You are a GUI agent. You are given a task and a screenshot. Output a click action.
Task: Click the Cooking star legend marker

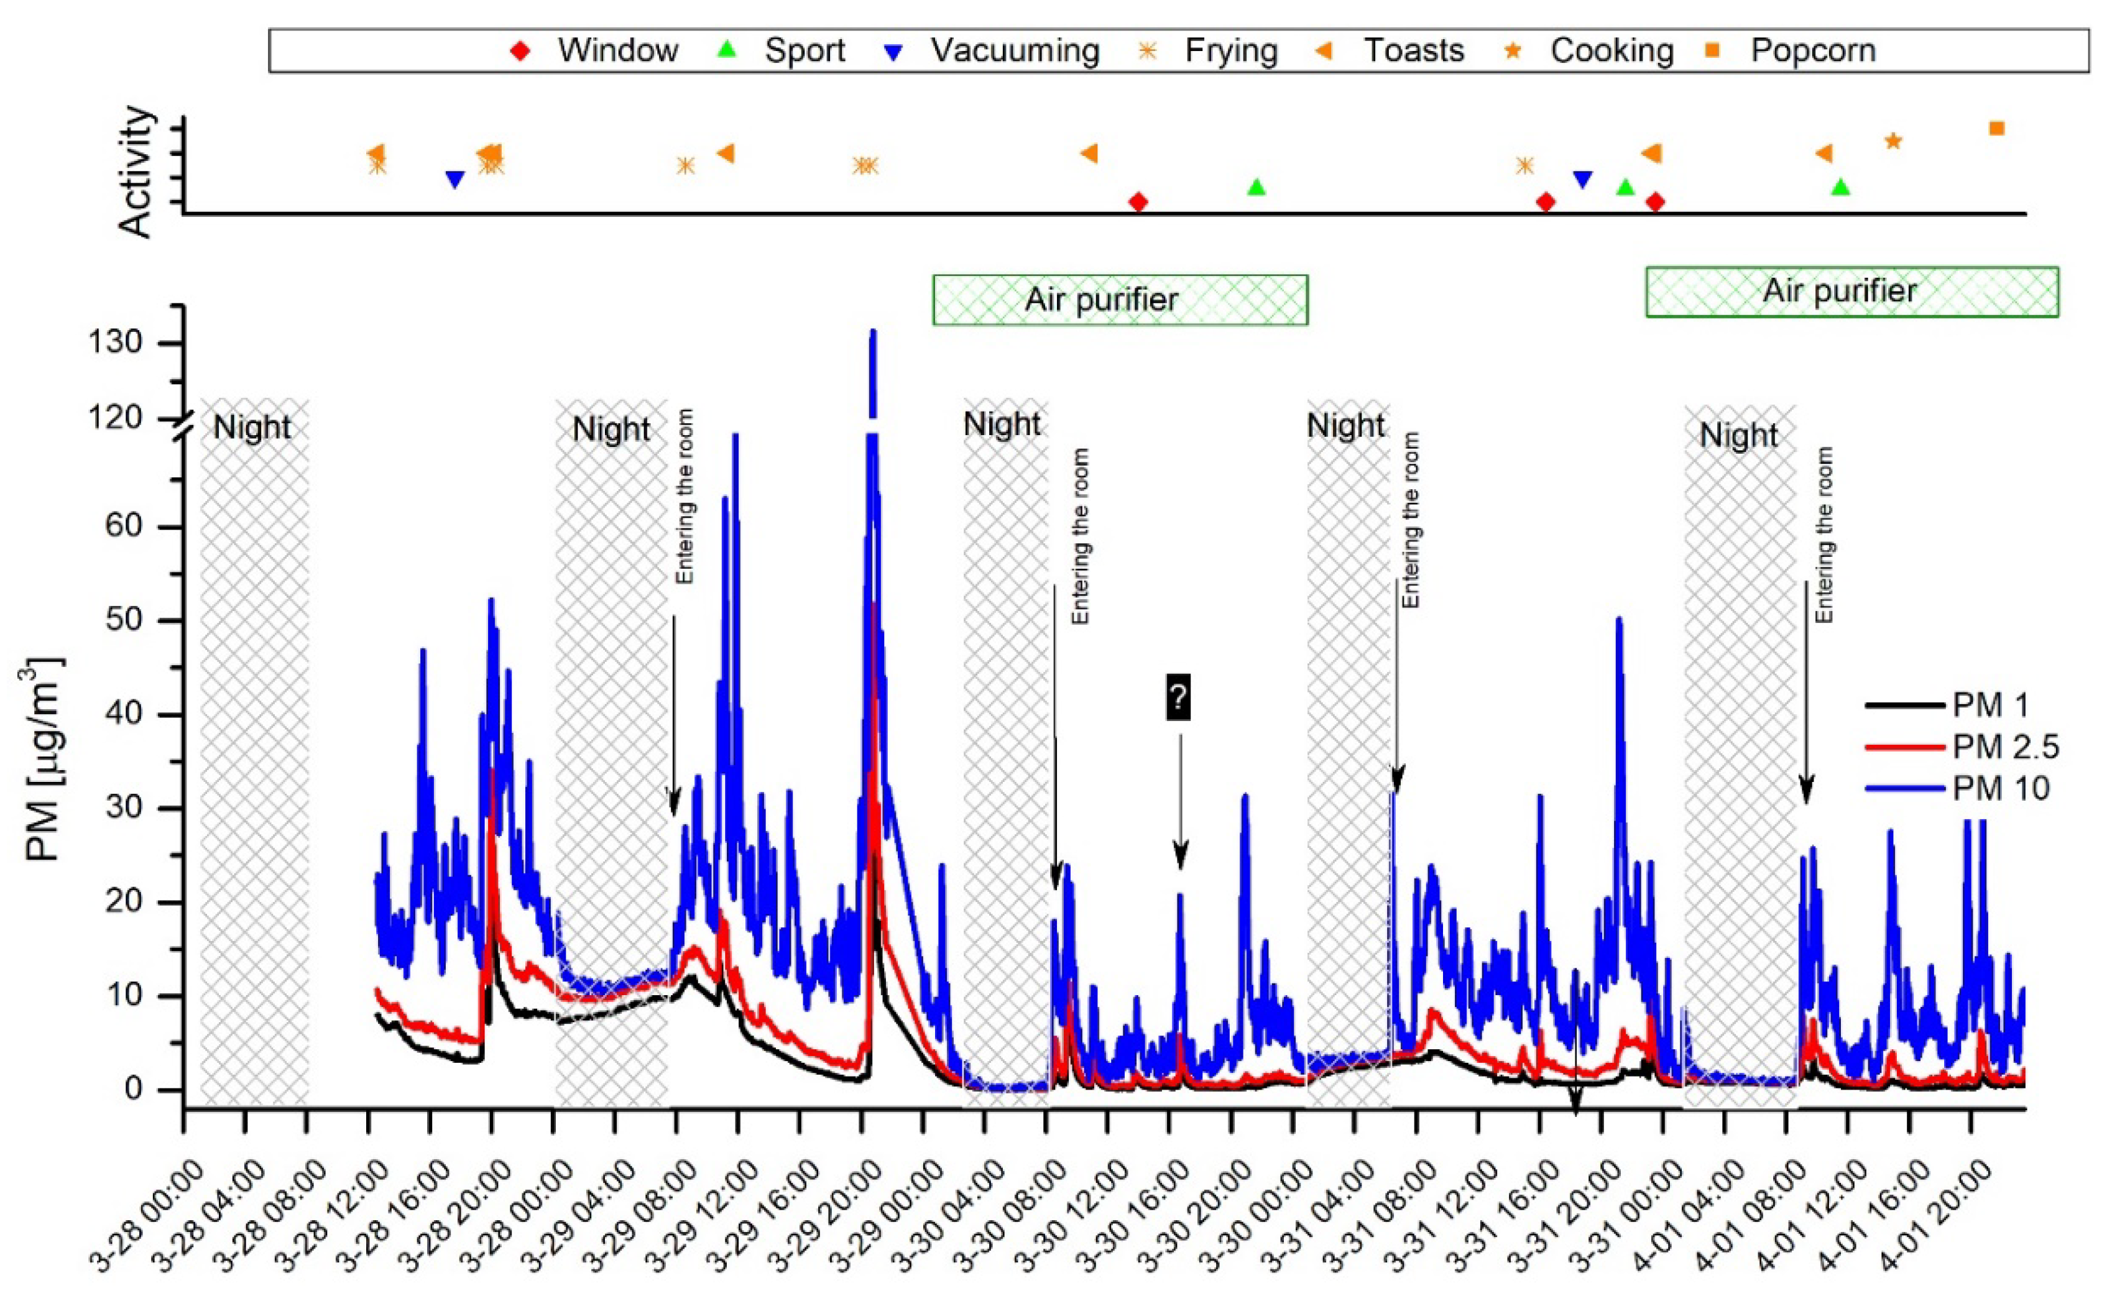point(1513,52)
